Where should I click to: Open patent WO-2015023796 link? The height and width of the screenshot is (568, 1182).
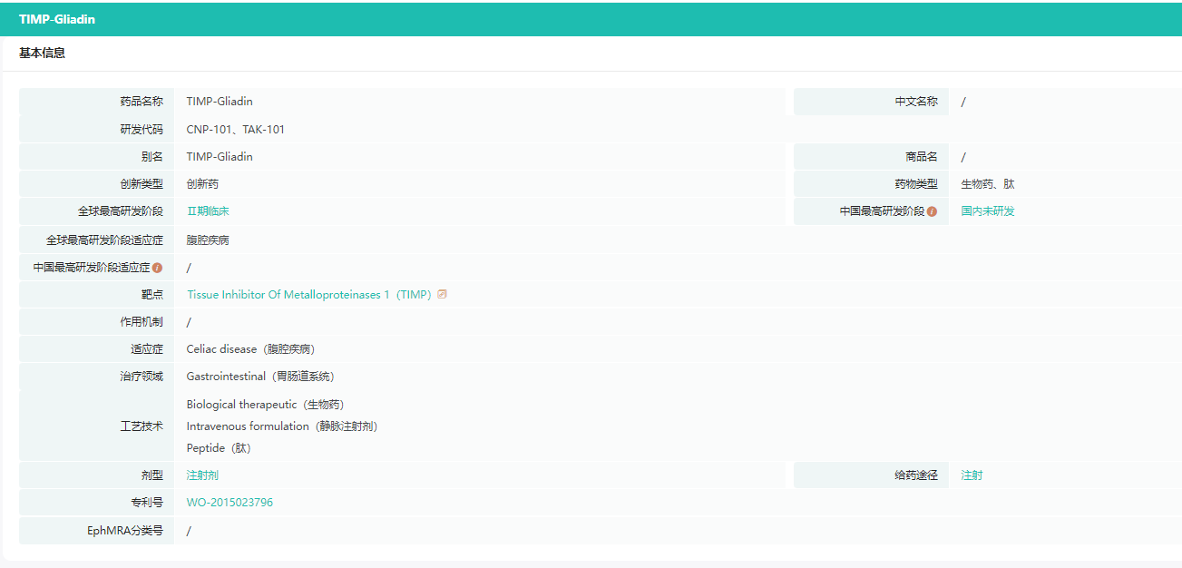click(230, 503)
